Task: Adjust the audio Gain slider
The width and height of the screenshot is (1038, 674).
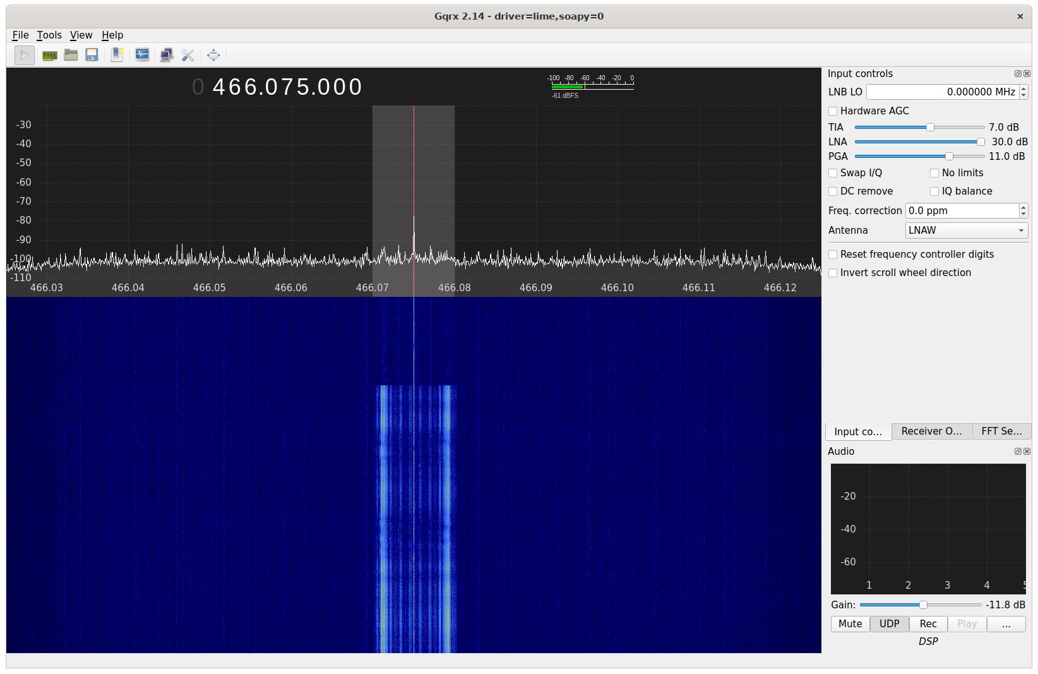Action: pos(922,605)
